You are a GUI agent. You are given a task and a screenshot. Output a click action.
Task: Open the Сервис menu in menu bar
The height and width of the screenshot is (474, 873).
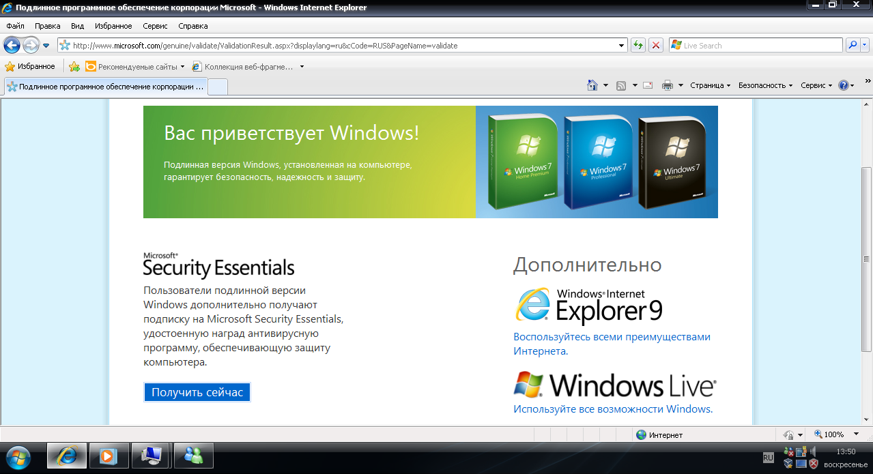156,26
